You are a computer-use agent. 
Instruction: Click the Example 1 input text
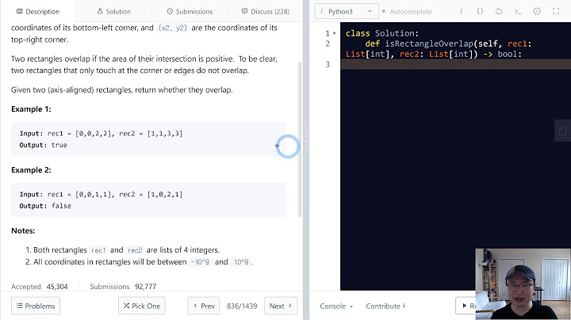click(x=101, y=133)
